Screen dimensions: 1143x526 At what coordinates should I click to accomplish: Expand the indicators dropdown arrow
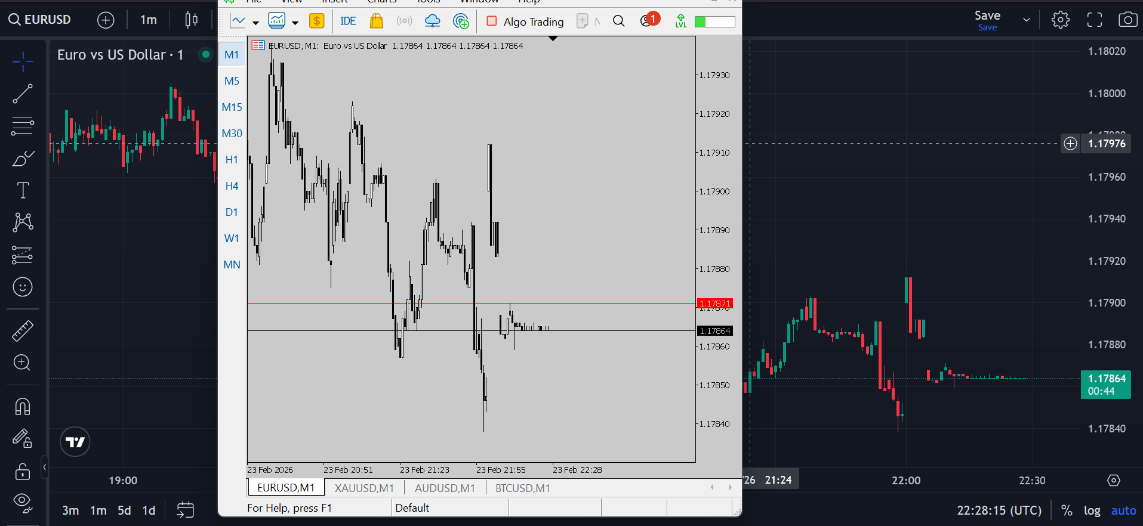tap(295, 23)
